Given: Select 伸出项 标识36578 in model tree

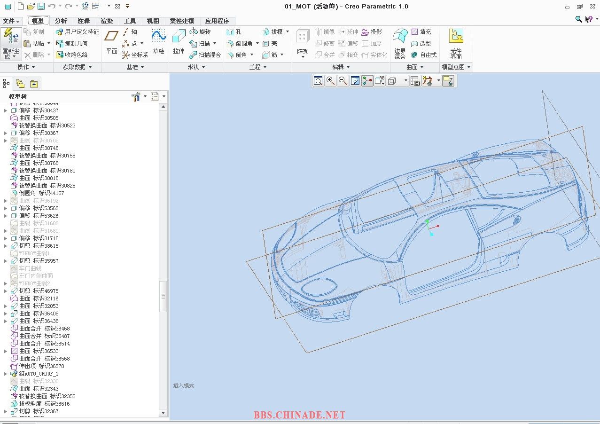Looking at the screenshot, I should (x=41, y=366).
